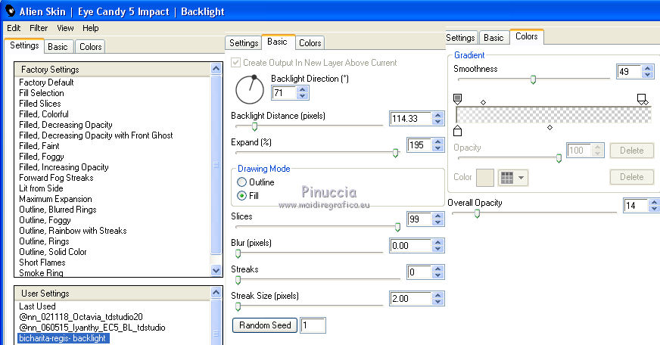Select Factory Default preset
This screenshot has width=660, height=345.
(46, 82)
